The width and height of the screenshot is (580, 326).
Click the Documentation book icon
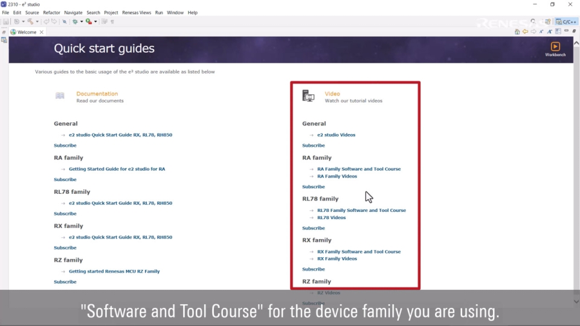pos(60,96)
